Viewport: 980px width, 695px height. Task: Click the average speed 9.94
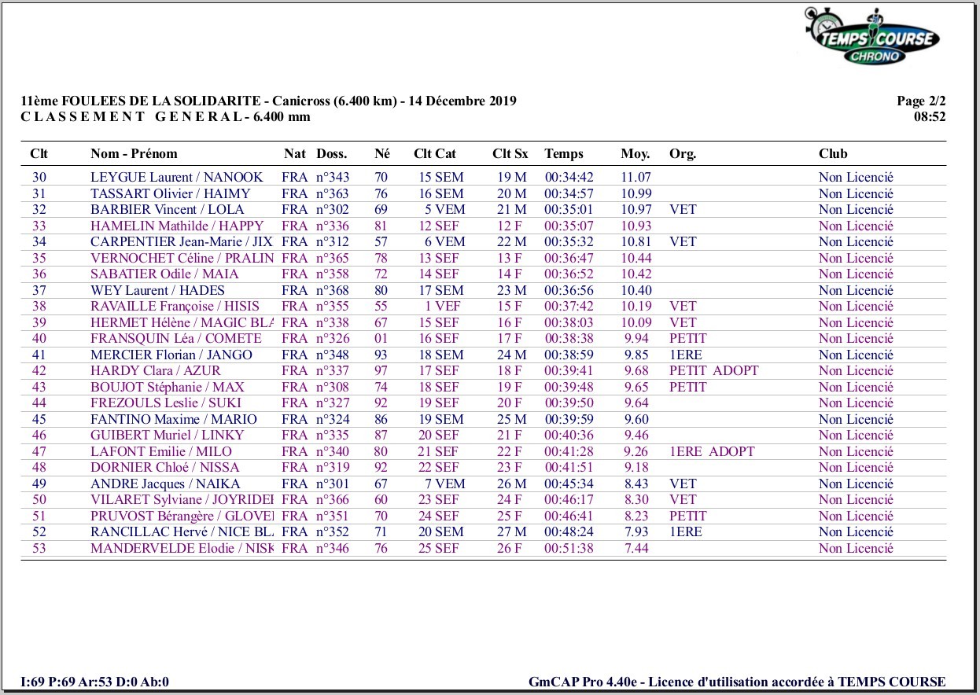[636, 339]
